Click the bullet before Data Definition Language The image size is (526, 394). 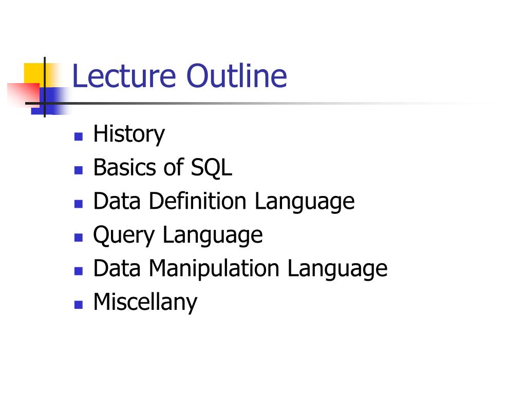coord(79,204)
